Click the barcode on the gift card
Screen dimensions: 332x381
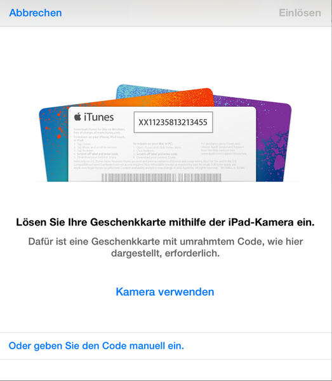click(161, 177)
